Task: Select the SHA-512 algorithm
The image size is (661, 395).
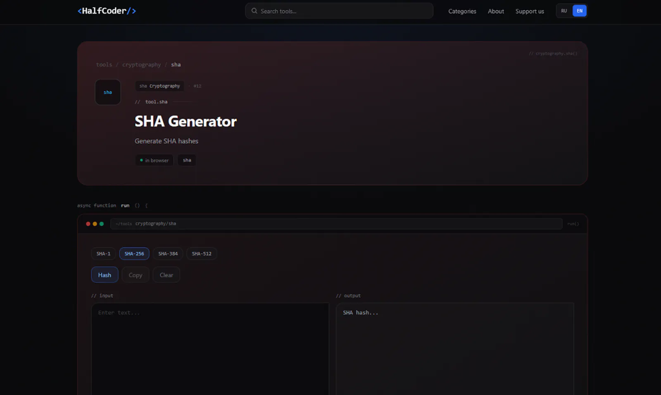Action: [x=202, y=254]
